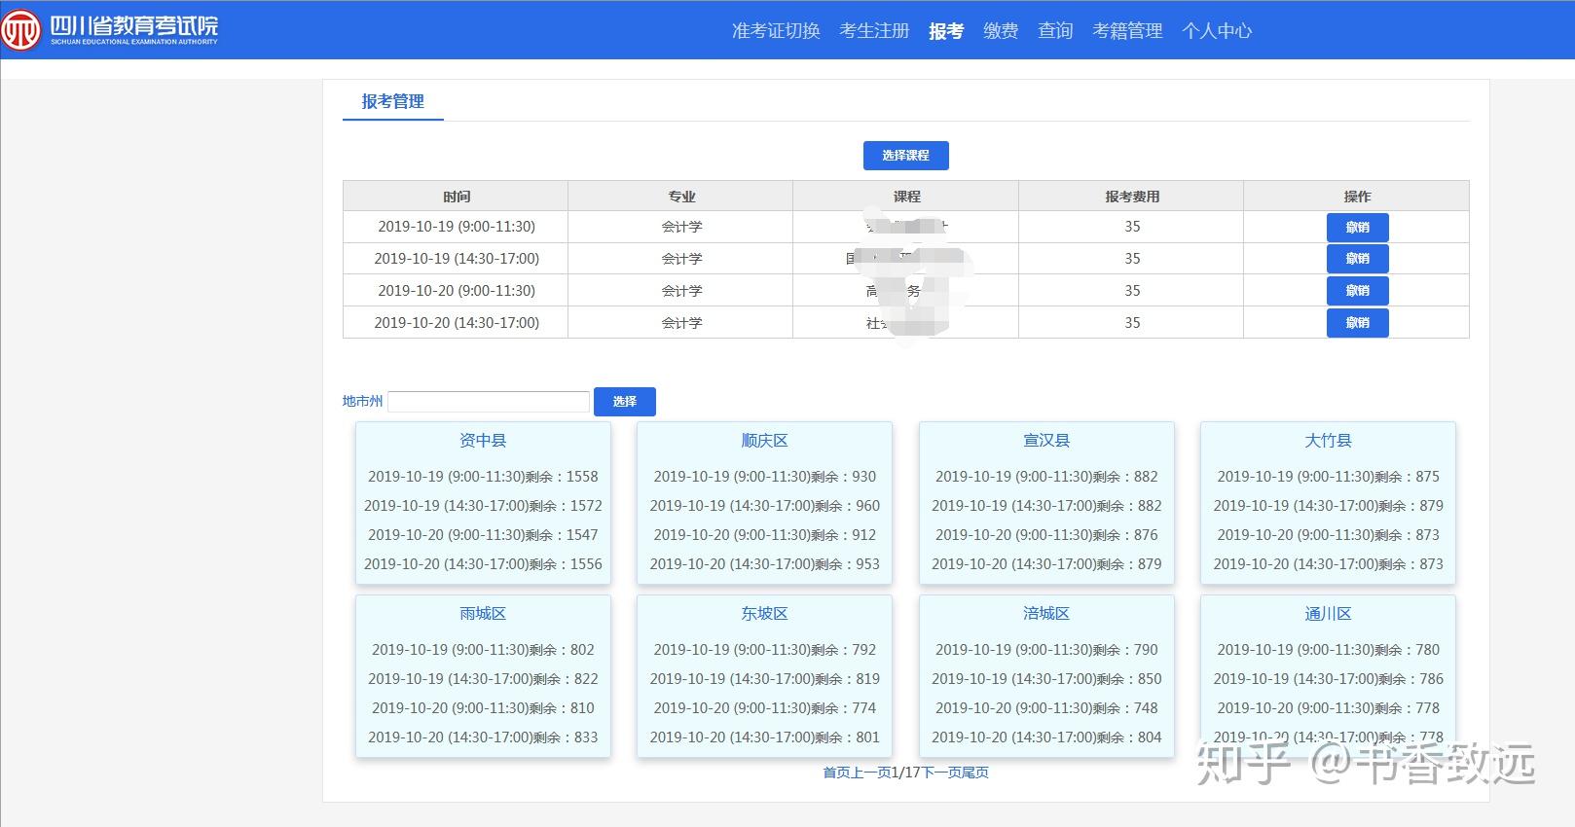Click 撤销 for the 2019-10-19 (14:30-17:00) row
The height and width of the screenshot is (827, 1575).
click(1358, 259)
